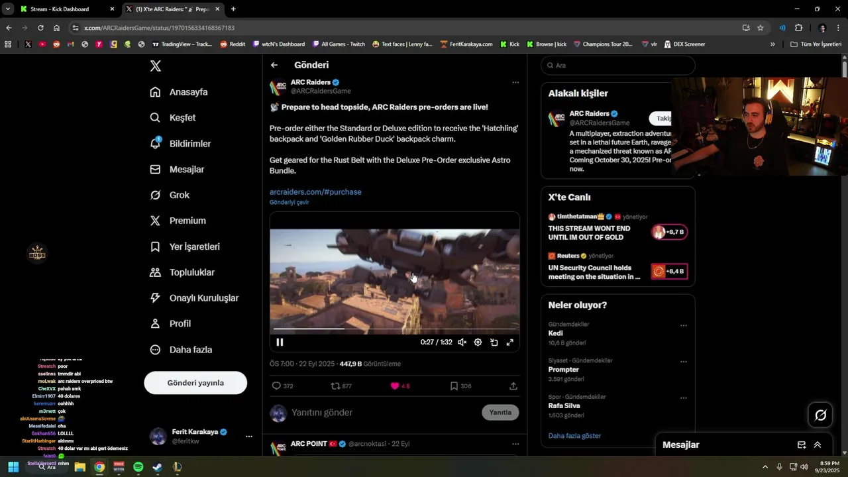Viewport: 848px width, 477px height.
Task: Open Reuters live UN Security Council stream
Action: [617, 266]
